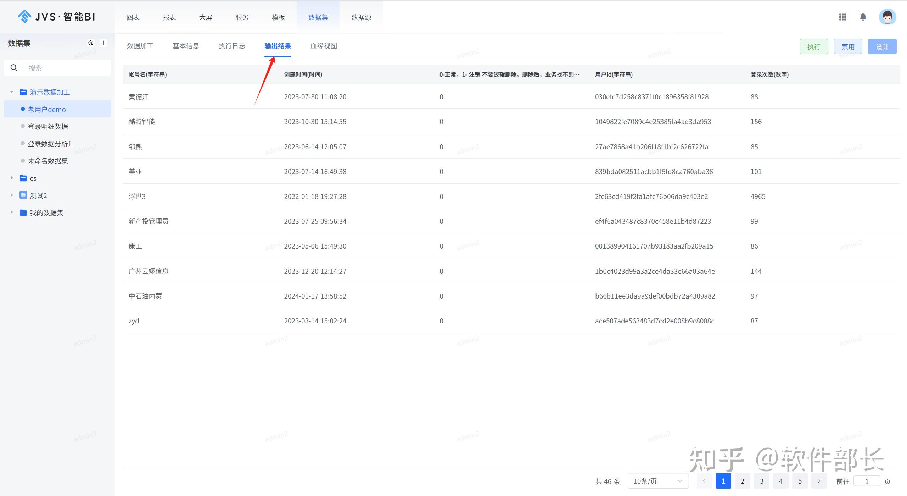Open the 数据源 top menu
This screenshot has width=907, height=496.
[x=361, y=17]
